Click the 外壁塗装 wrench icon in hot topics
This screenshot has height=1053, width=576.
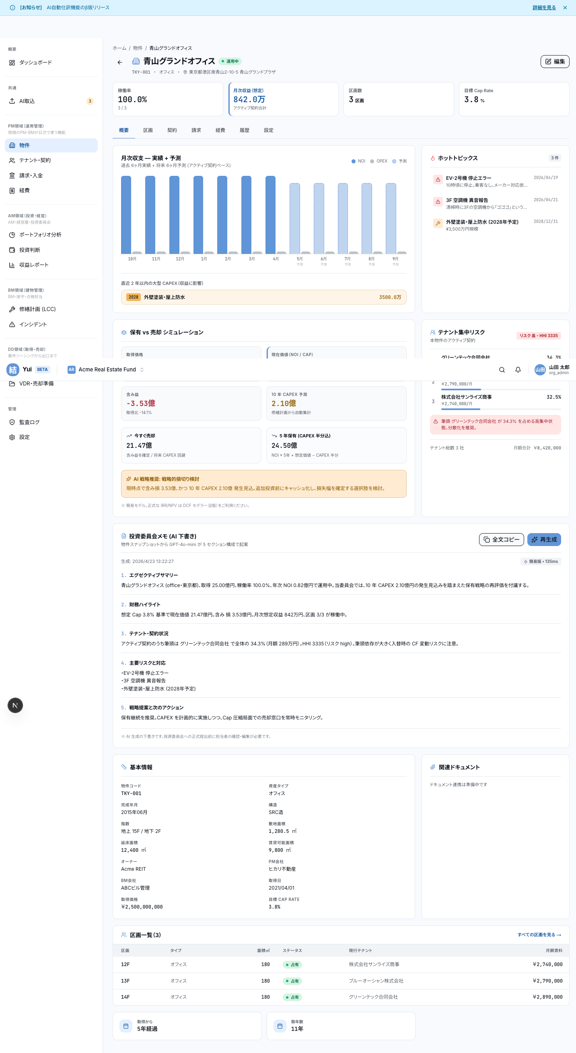tap(438, 224)
